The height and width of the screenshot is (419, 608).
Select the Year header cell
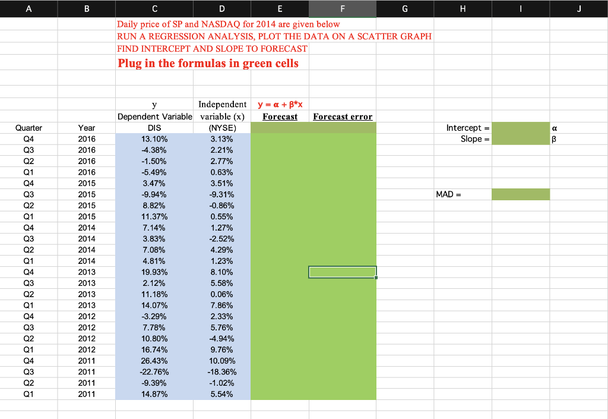(x=86, y=127)
